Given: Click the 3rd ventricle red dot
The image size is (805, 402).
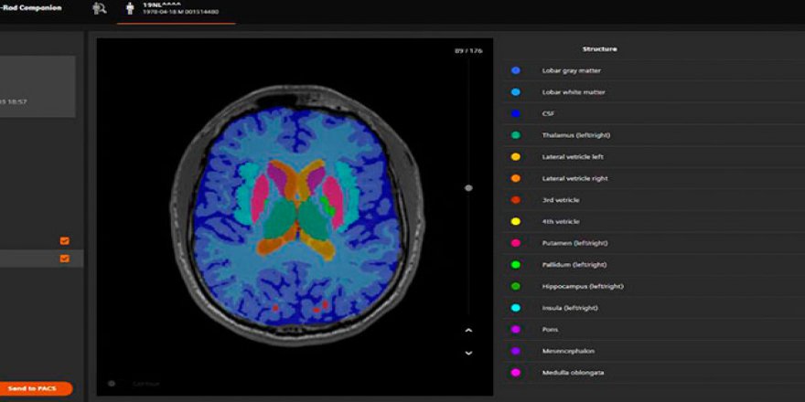Looking at the screenshot, I should (516, 200).
